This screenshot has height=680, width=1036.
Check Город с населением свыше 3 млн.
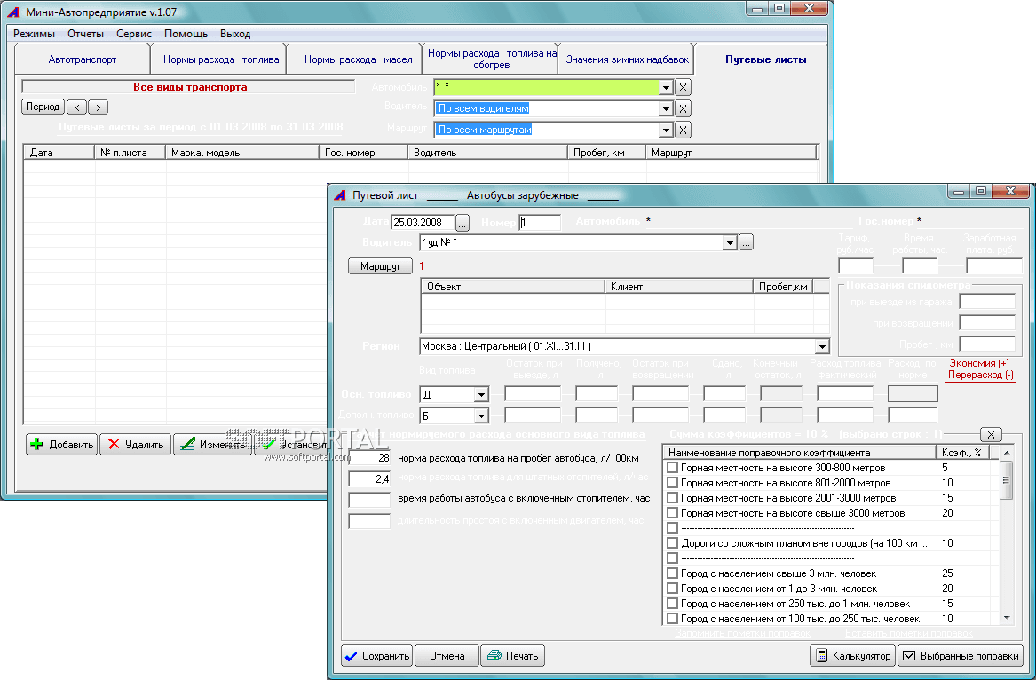[673, 573]
